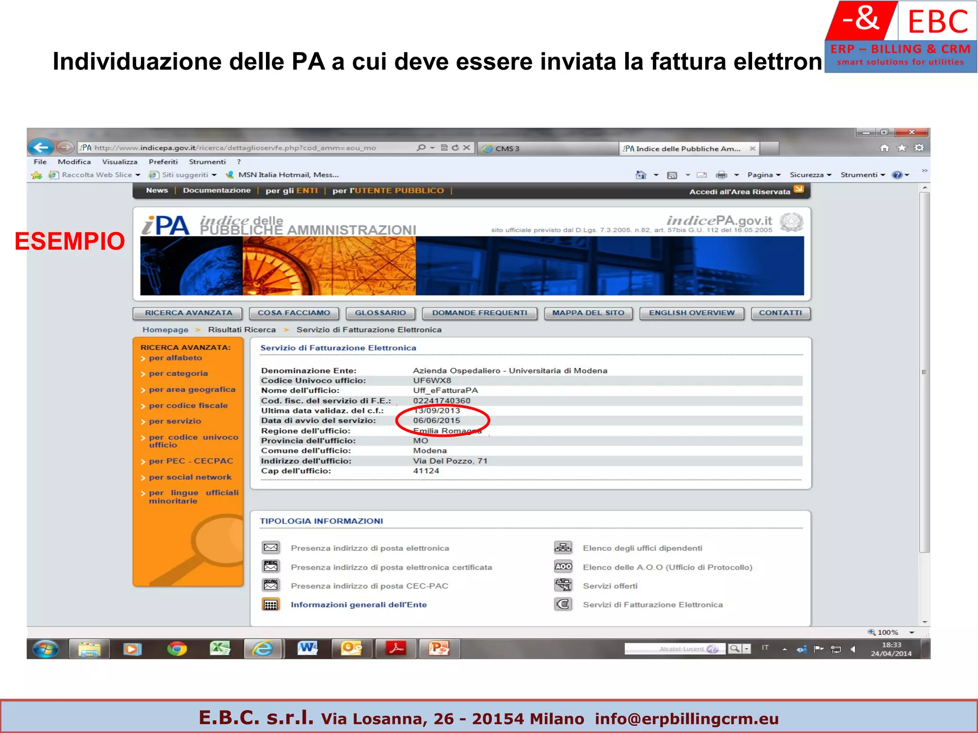978x733 pixels.
Task: Open the zoom level 100% dropdown arrow
Action: 912,632
